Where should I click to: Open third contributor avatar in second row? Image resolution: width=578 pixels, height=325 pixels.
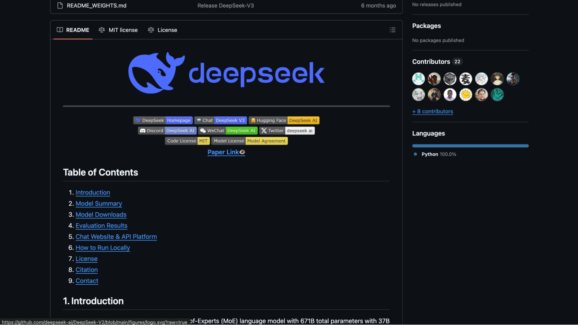(450, 95)
